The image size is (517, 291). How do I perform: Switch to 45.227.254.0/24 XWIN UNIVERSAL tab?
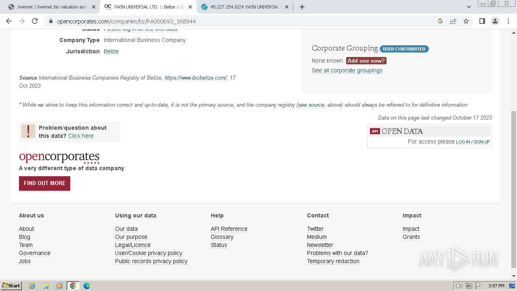[245, 7]
